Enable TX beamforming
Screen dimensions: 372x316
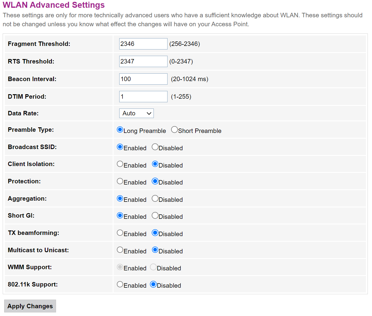(x=120, y=233)
